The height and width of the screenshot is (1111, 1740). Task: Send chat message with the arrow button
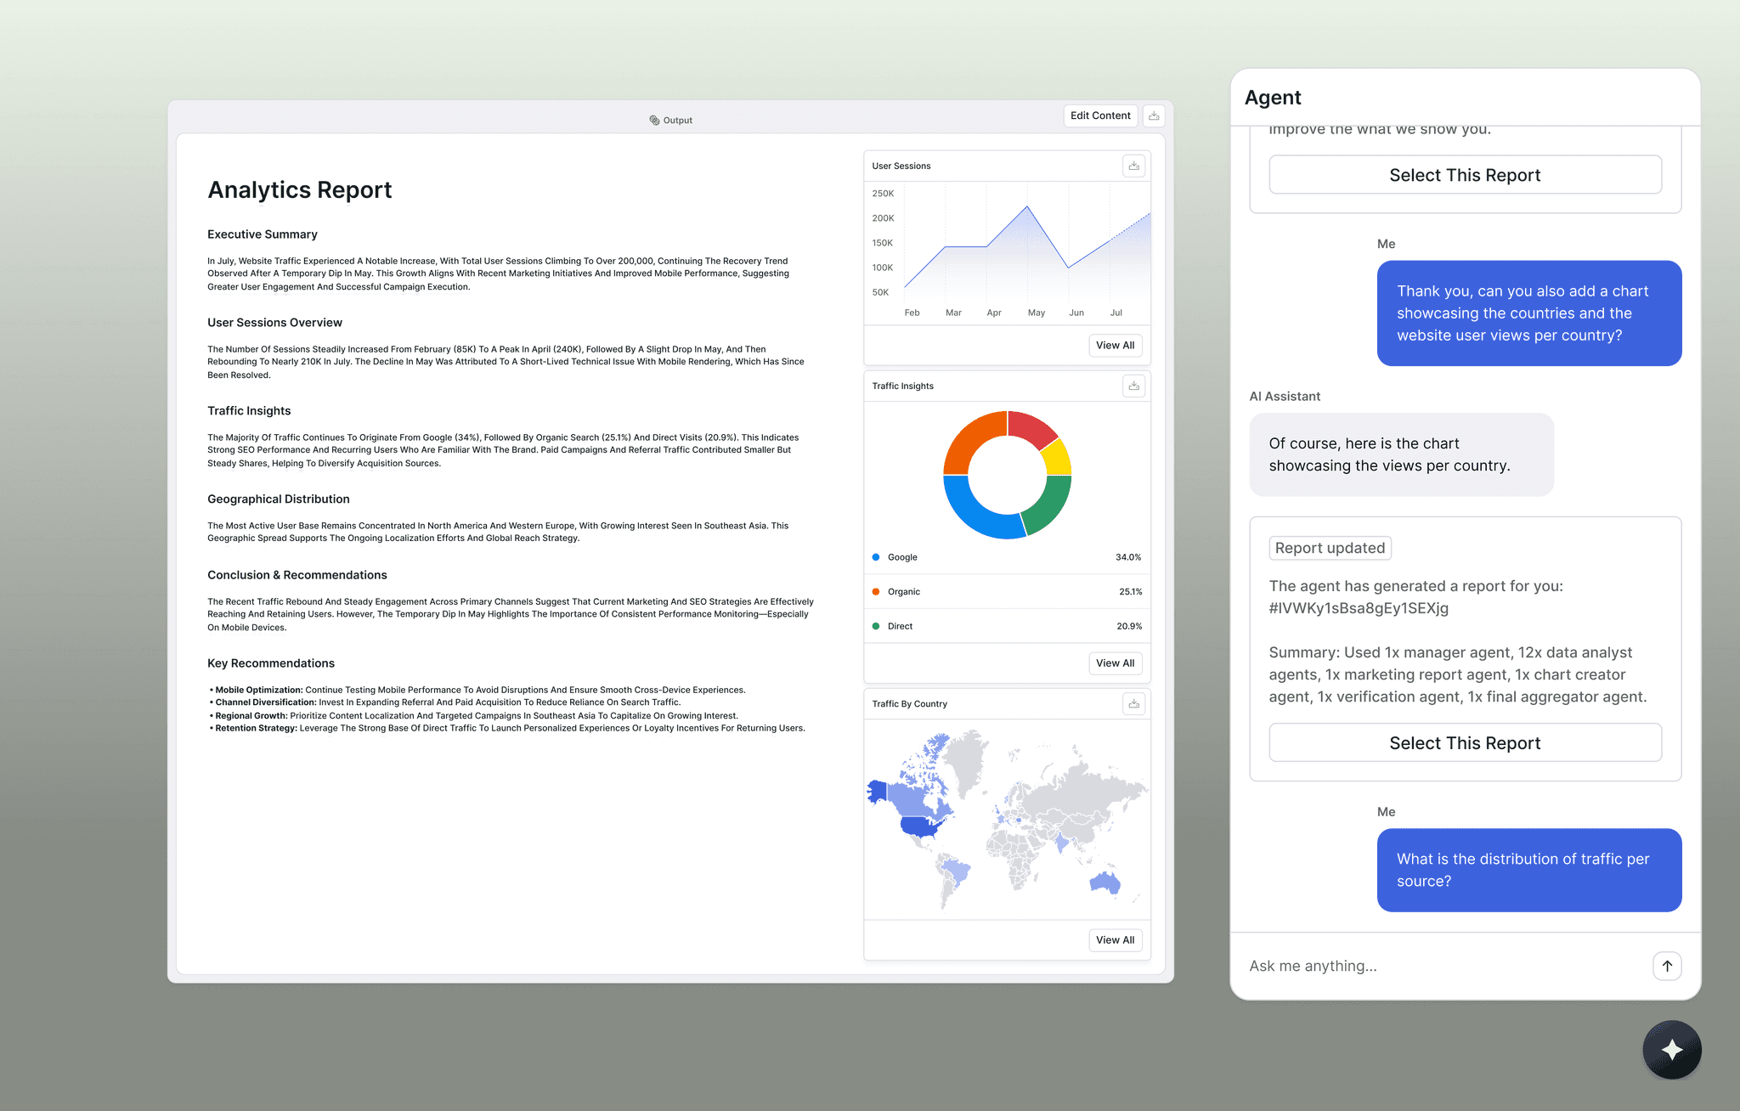pyautogui.click(x=1667, y=966)
